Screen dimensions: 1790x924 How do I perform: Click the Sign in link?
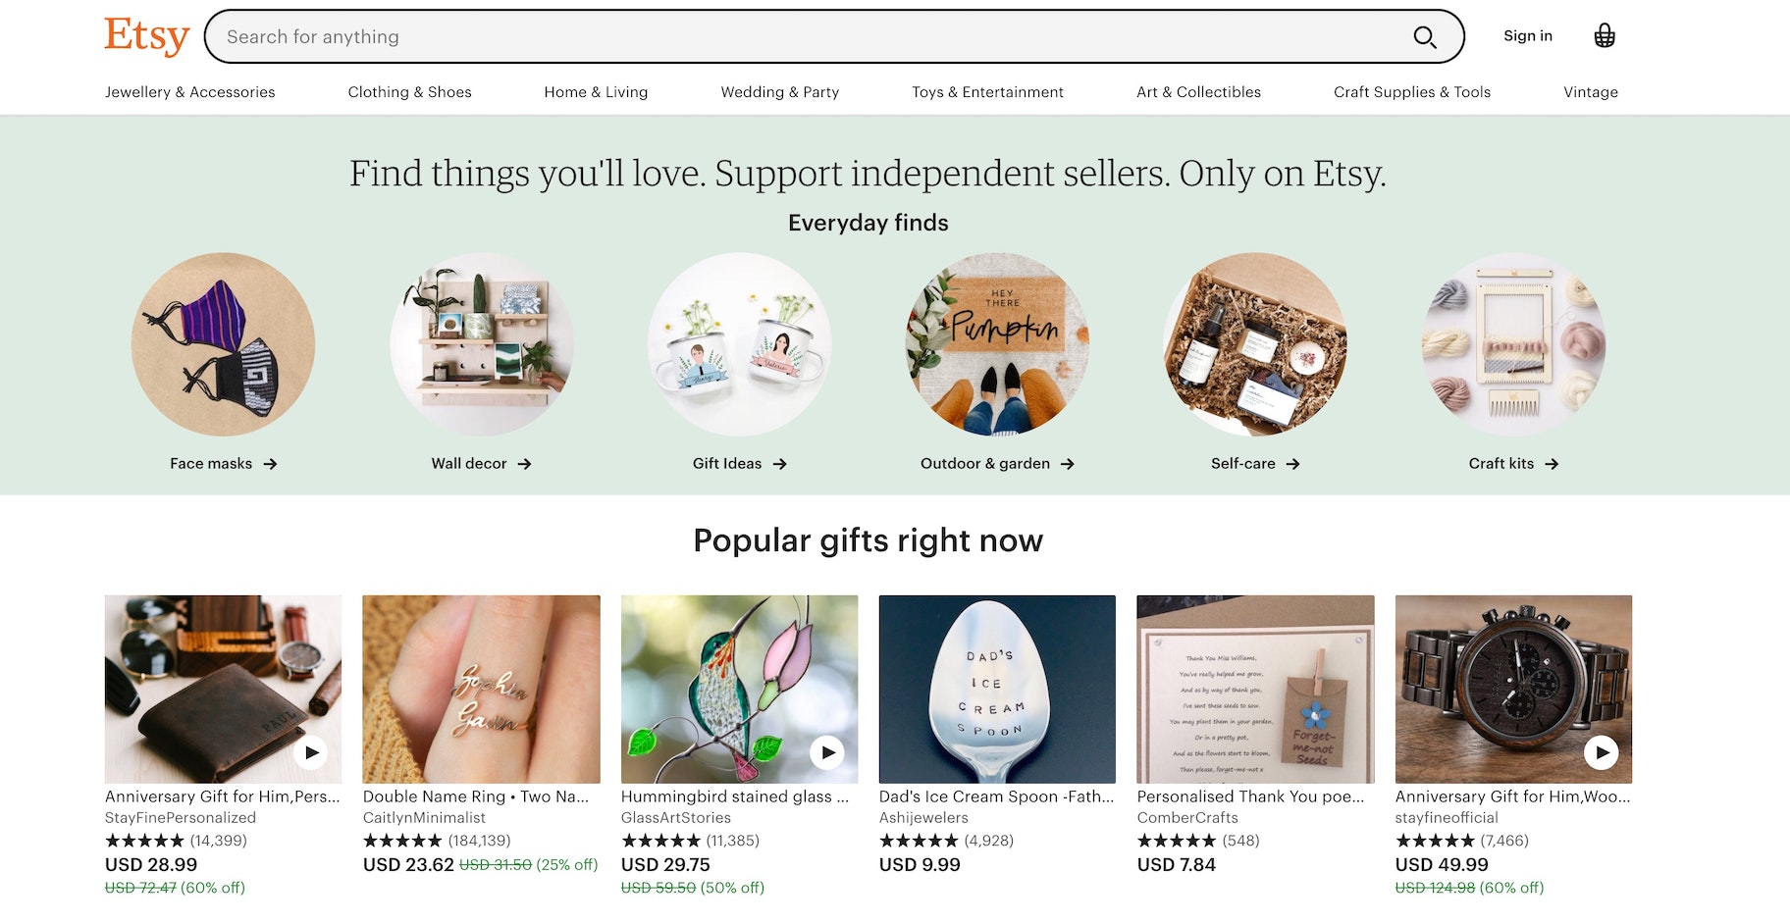click(x=1527, y=36)
